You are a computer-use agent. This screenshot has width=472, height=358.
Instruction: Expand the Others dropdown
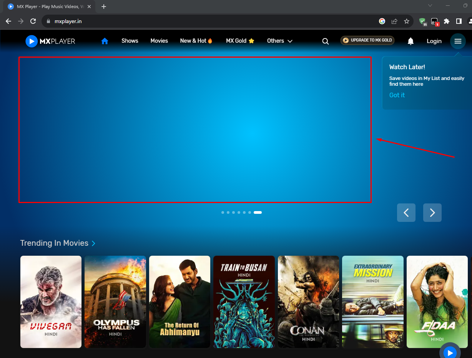(279, 41)
